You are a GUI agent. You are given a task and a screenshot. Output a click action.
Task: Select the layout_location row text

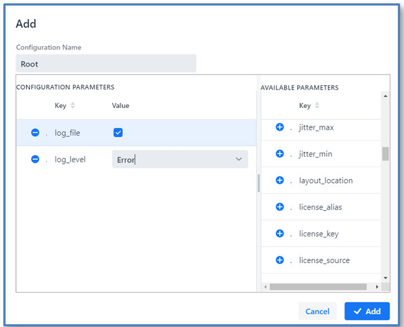pos(326,181)
